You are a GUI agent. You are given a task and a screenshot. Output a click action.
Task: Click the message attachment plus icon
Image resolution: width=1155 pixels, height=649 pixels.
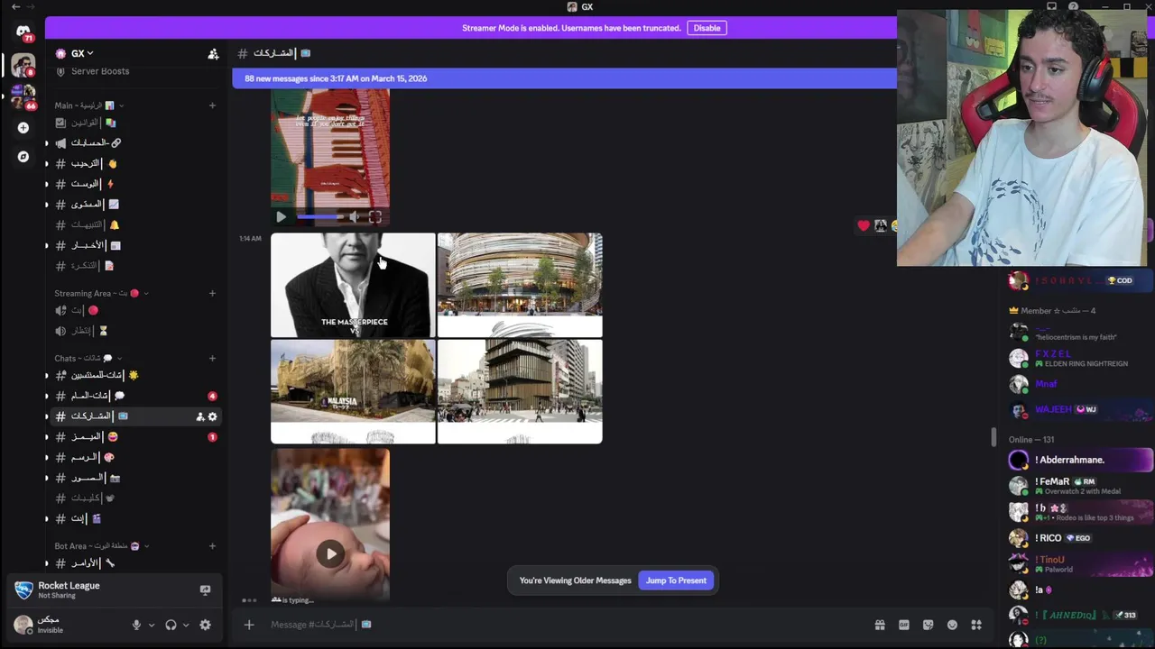tap(249, 625)
